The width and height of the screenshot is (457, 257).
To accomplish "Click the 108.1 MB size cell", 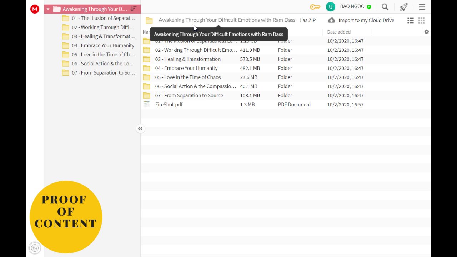I will coord(250,95).
